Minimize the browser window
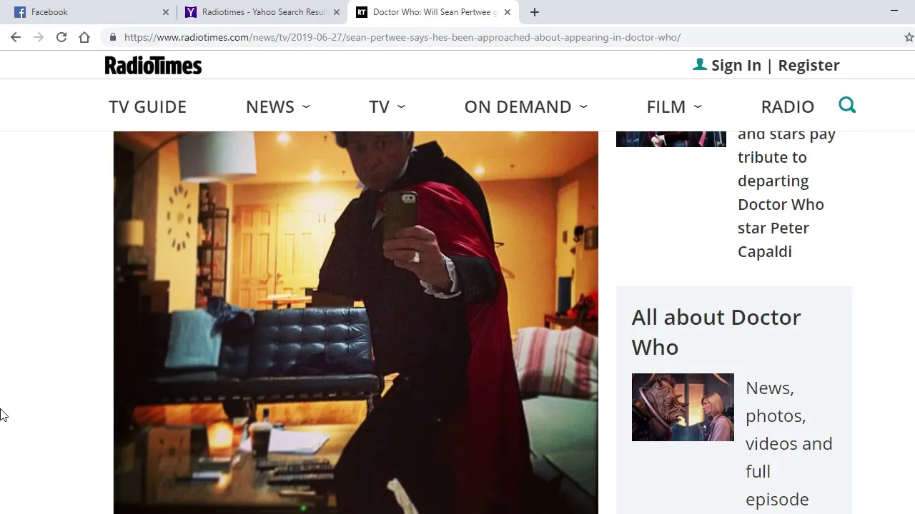 894,11
